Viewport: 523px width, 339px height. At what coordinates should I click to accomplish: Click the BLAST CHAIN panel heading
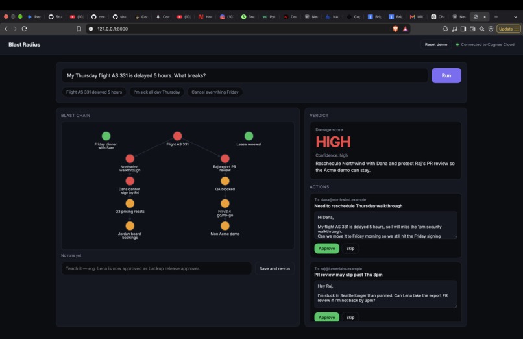(x=75, y=116)
